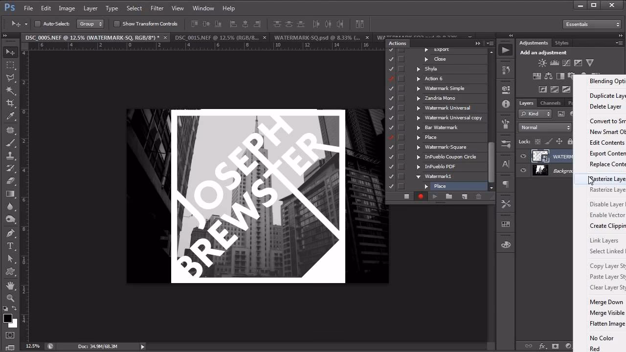Collapse the Watermark1 action

coord(418,176)
